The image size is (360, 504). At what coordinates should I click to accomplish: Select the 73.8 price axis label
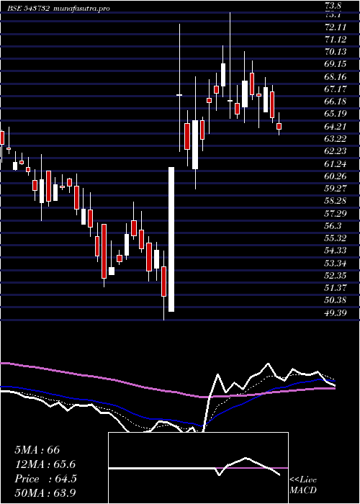pos(334,6)
